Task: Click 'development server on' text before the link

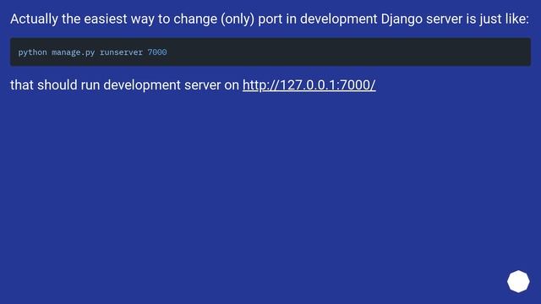Action: click(171, 85)
